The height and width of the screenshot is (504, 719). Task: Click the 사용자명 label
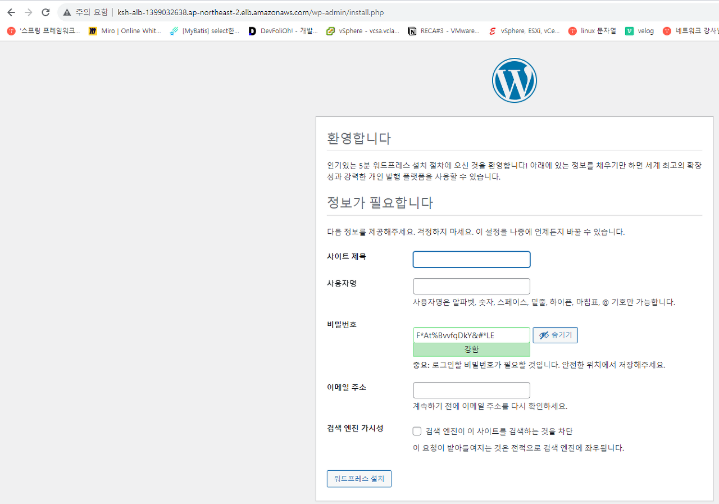click(342, 283)
